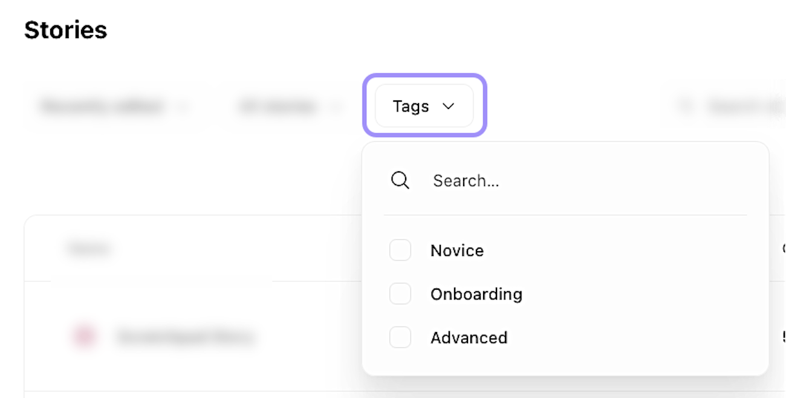Image resolution: width=786 pixels, height=398 pixels.
Task: Pick the Advanced label in the tag list
Action: pos(469,338)
